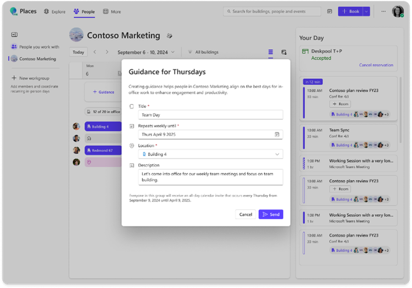Expand the Book button dropdown arrow
Viewport: 412px width, 288px height.
click(x=366, y=11)
